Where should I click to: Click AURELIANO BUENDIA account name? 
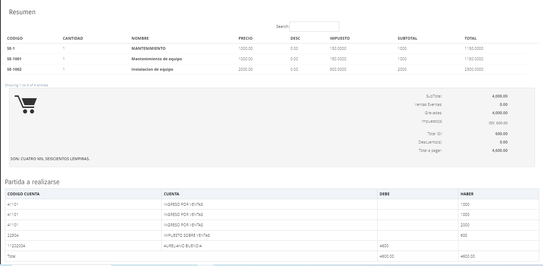coord(183,246)
